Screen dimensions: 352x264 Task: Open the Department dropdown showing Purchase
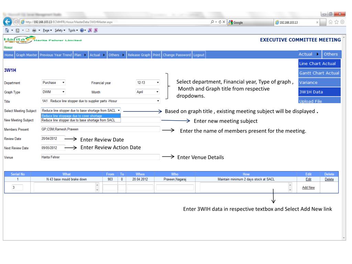(54, 82)
